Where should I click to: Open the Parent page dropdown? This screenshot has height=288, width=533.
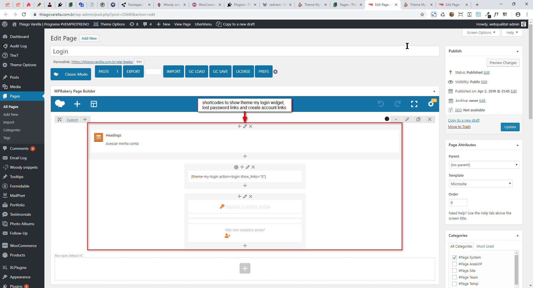pos(484,165)
